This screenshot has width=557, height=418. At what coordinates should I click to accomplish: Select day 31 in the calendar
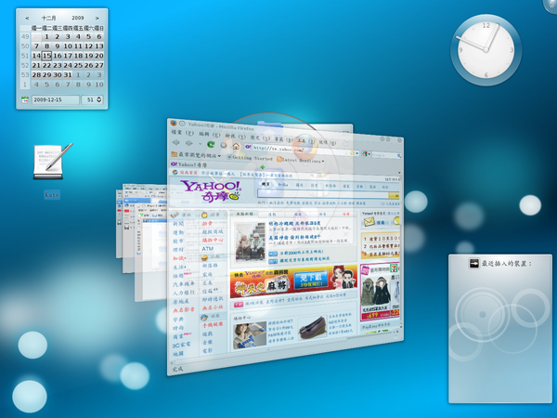pos(68,75)
